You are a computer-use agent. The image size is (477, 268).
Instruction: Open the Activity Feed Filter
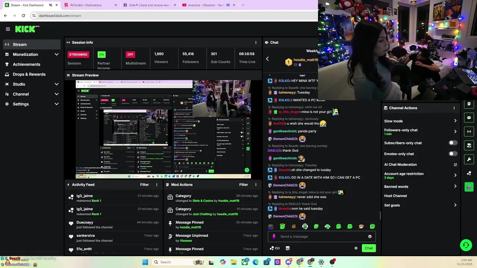[144, 185]
